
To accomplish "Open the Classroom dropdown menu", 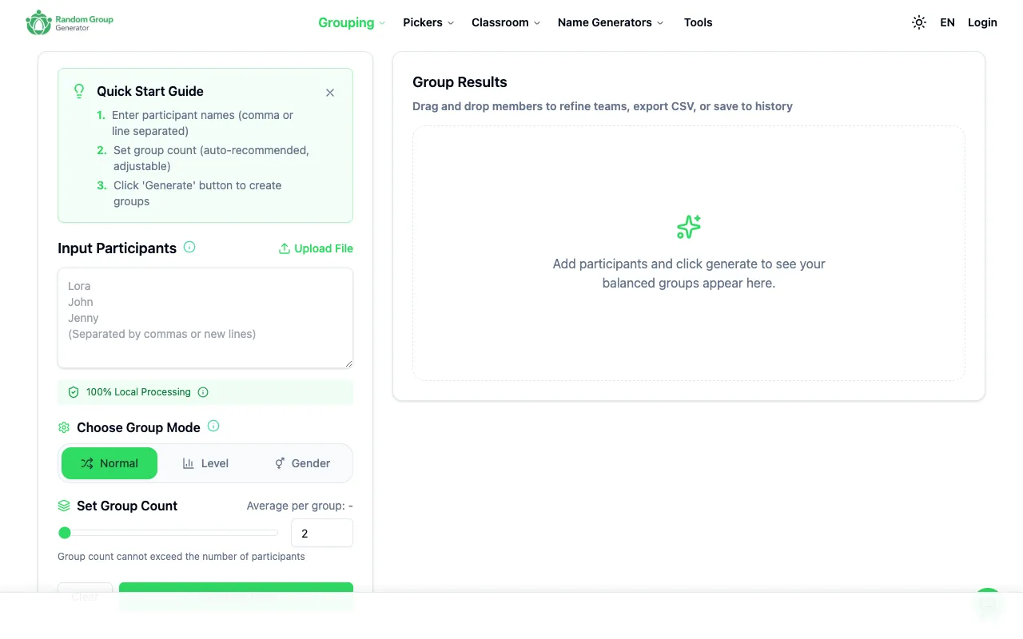I will 506,22.
